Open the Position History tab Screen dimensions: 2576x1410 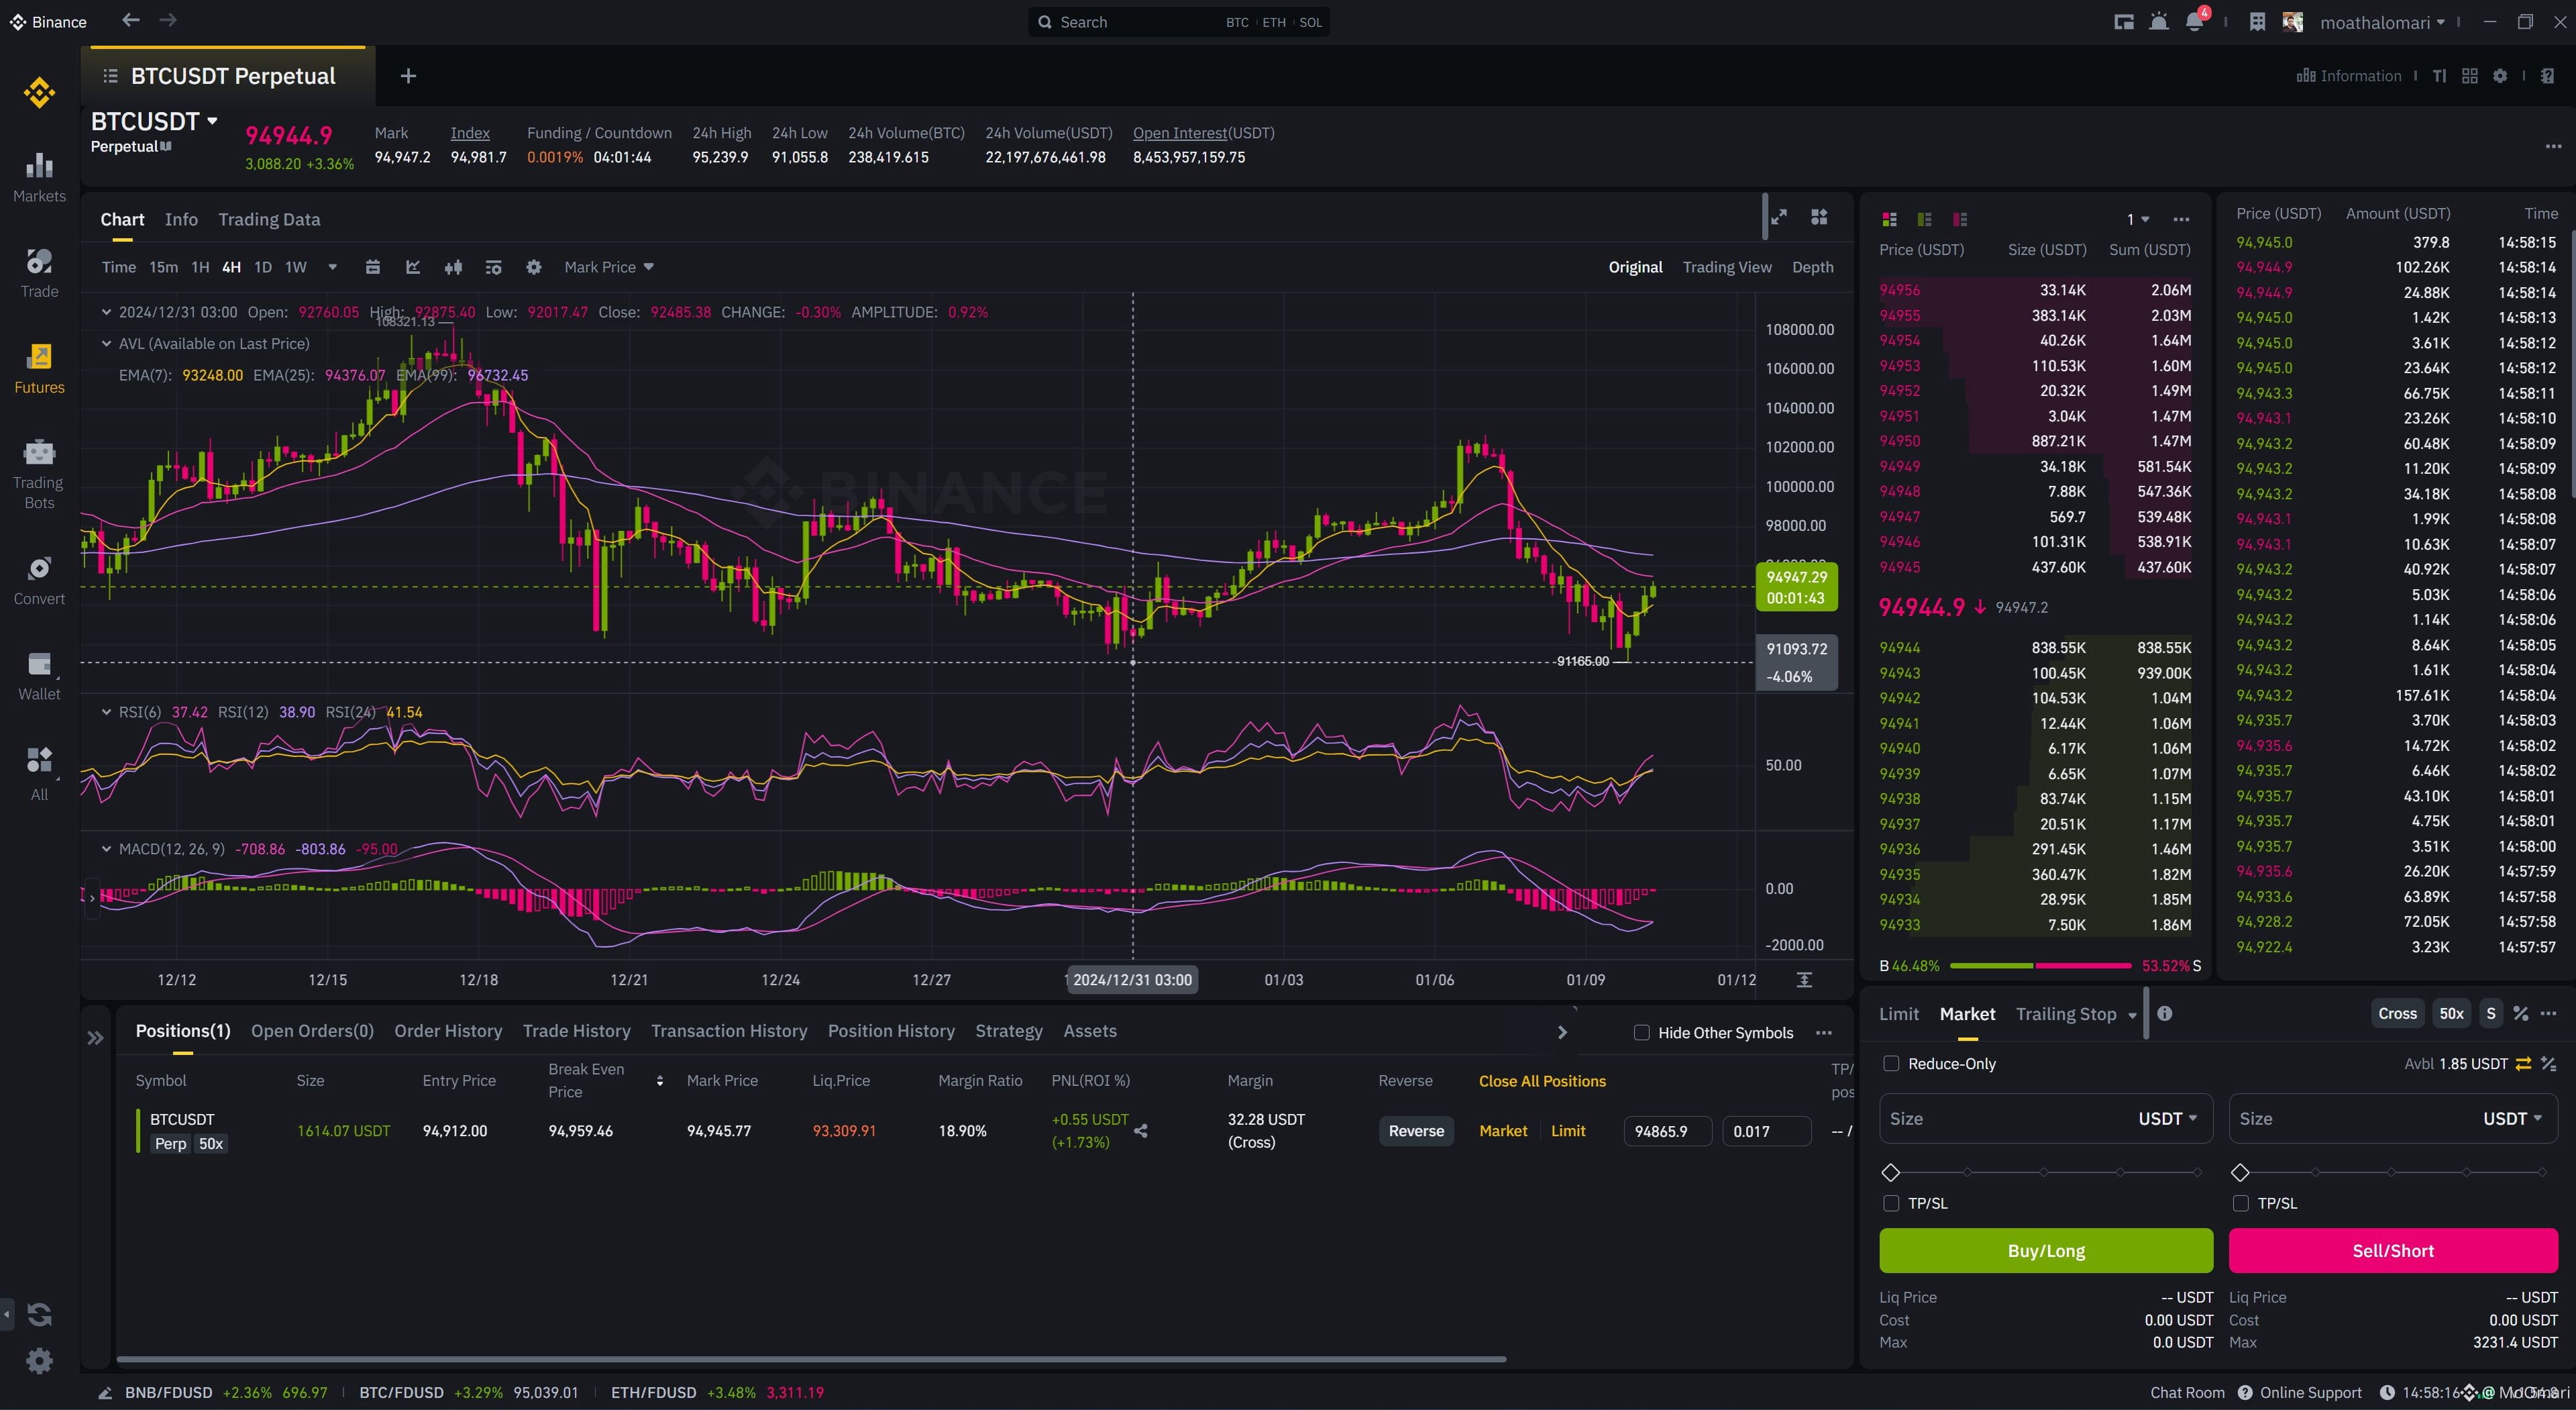point(891,1031)
